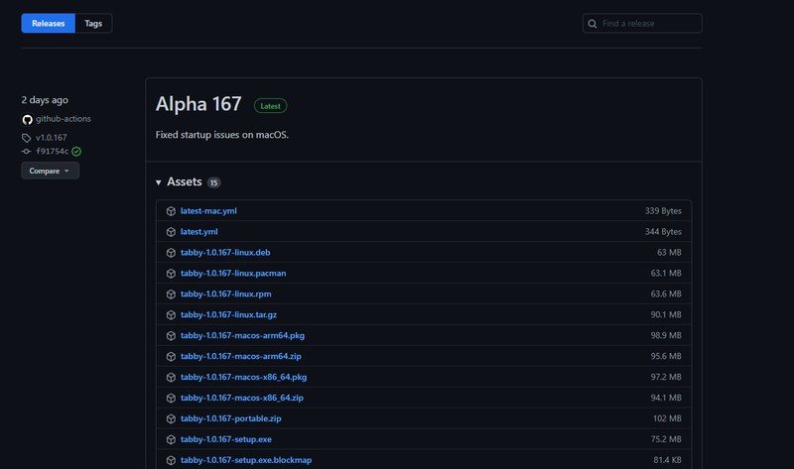Viewport: 794px width, 469px height.
Task: Switch to the Tags tab
Action: point(93,23)
